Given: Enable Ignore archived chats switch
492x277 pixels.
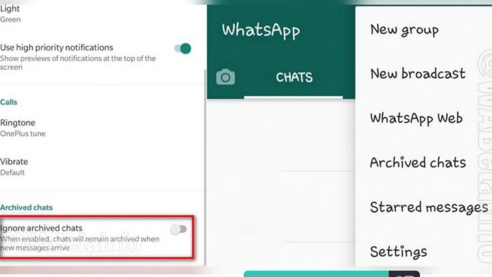Looking at the screenshot, I should click(x=179, y=229).
